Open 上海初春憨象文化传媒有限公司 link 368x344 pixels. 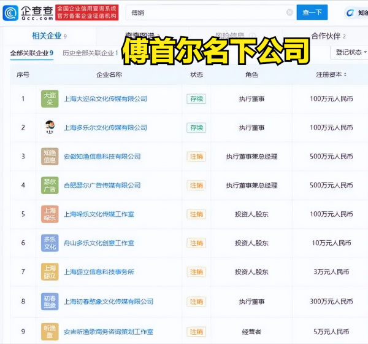[109, 302]
